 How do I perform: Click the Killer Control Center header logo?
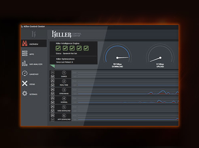coord(66,34)
